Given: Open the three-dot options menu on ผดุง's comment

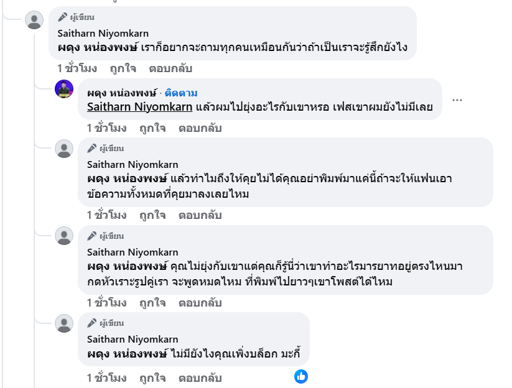Looking at the screenshot, I should coord(457,100).
